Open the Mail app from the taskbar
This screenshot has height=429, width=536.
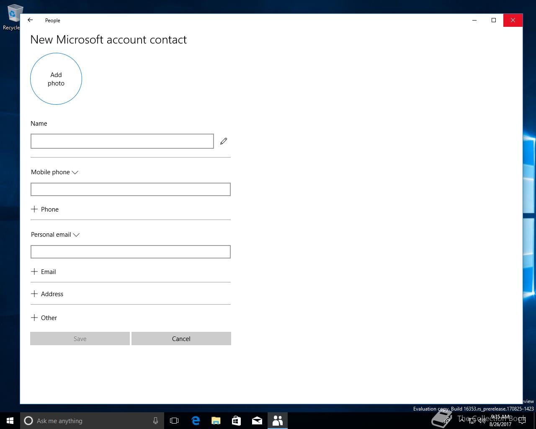(257, 421)
